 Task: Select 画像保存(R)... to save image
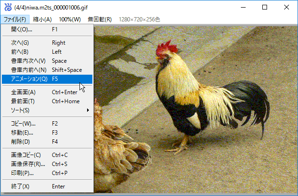coord(28,164)
